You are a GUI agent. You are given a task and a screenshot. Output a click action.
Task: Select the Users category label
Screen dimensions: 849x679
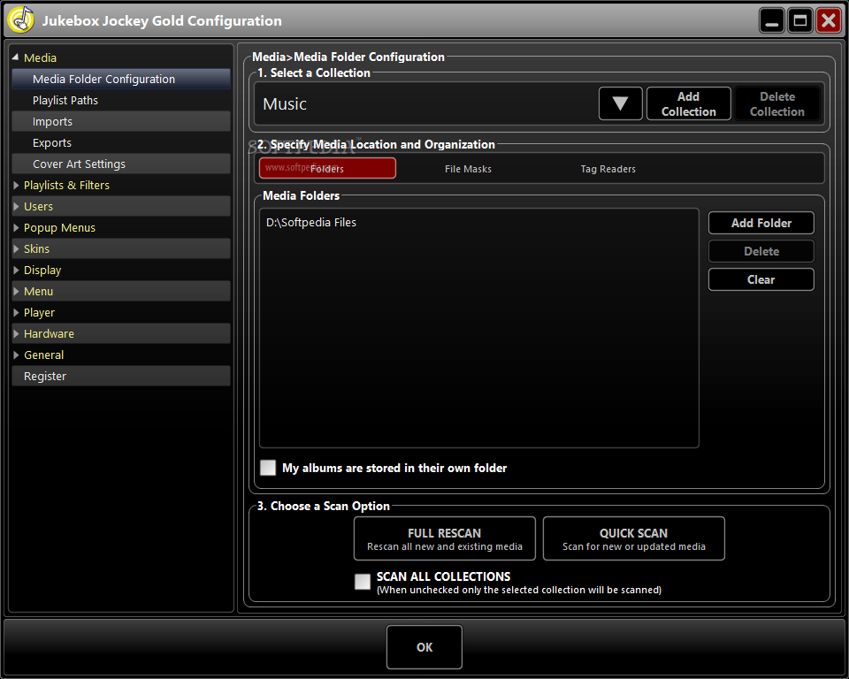pyautogui.click(x=38, y=206)
